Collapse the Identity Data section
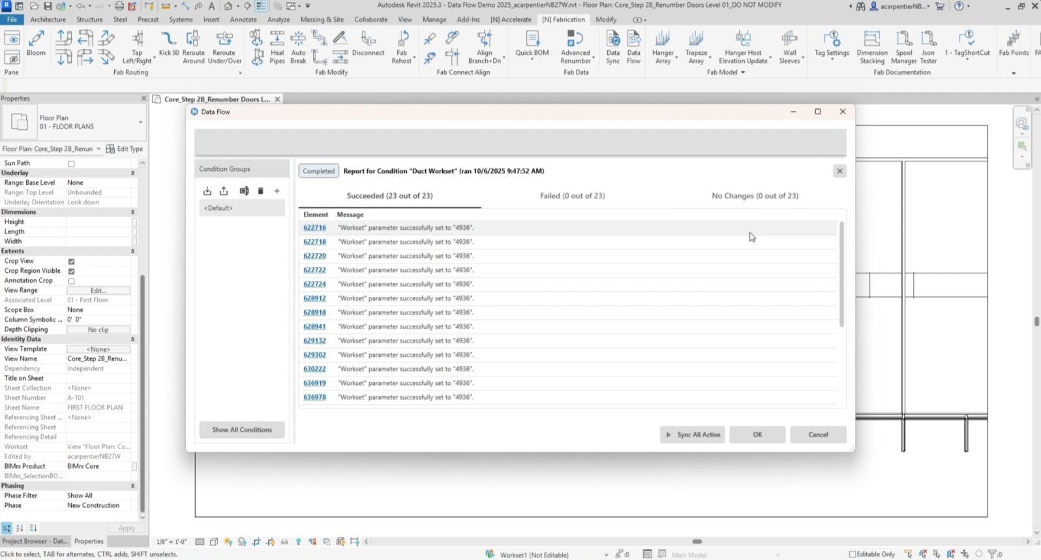This screenshot has height=560, width=1041. [132, 339]
